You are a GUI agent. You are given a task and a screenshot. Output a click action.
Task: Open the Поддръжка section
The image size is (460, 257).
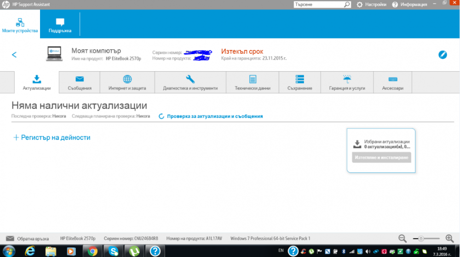60,24
